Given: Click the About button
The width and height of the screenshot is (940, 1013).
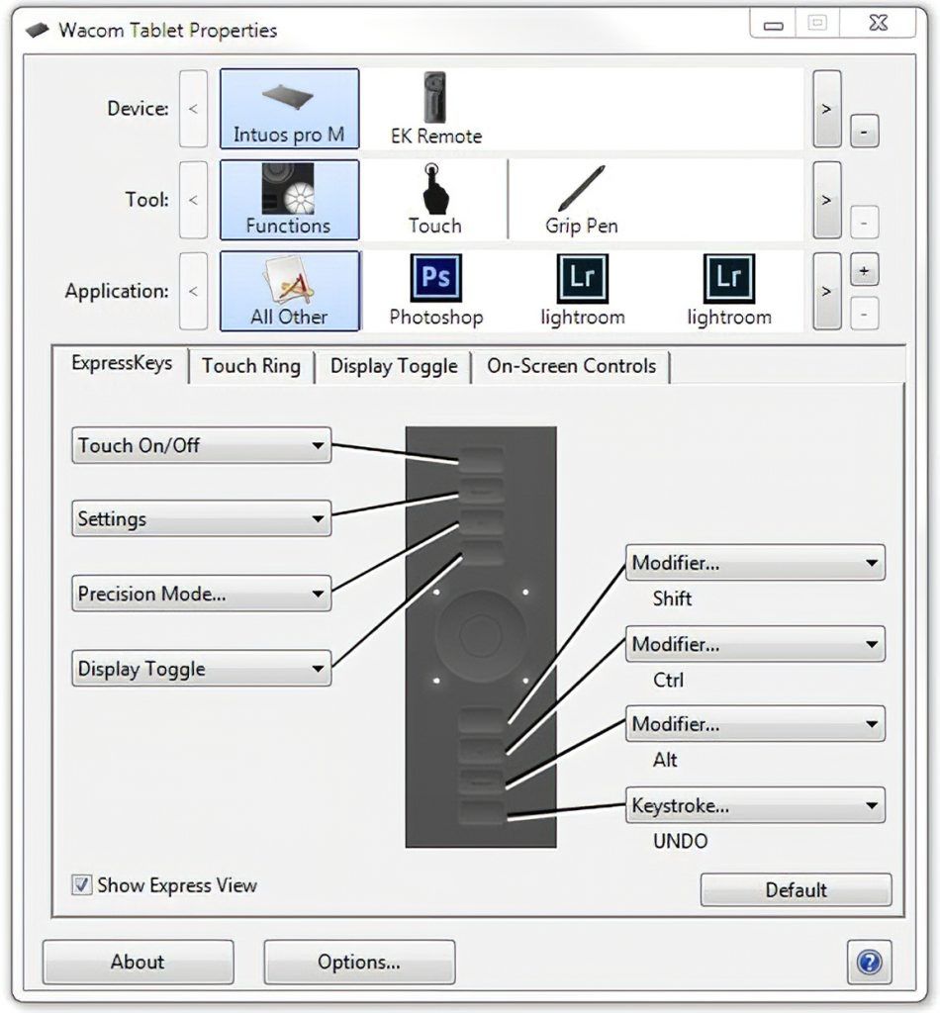Looking at the screenshot, I should (x=138, y=962).
